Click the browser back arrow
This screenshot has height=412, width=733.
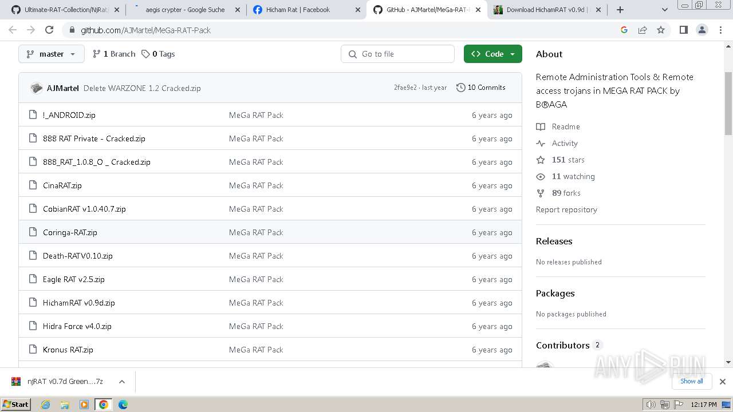click(13, 30)
